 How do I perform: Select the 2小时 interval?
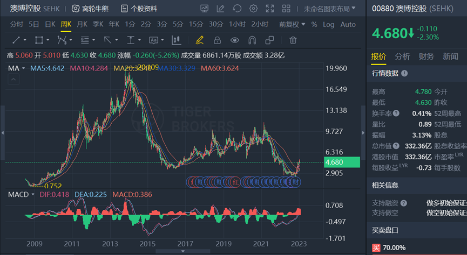(x=260, y=24)
